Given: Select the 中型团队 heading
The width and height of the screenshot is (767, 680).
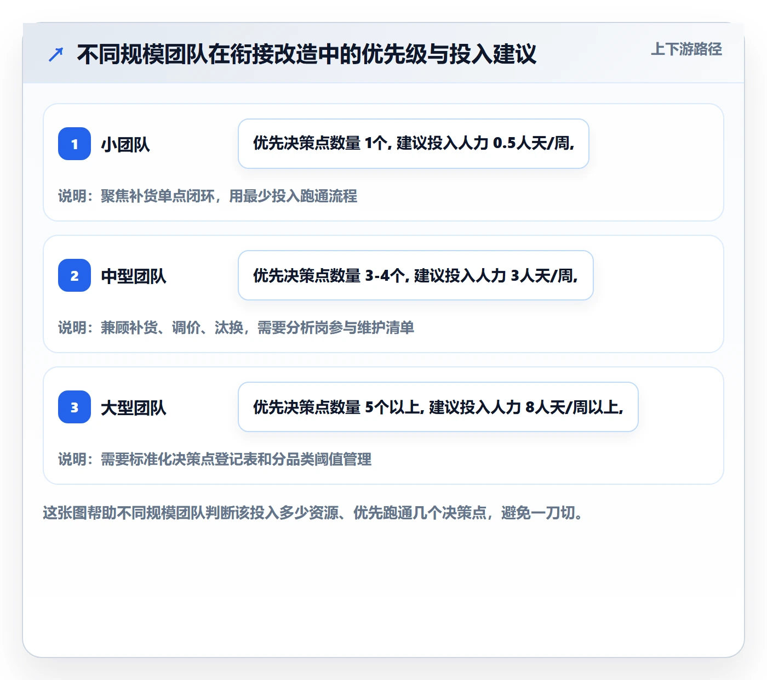Looking at the screenshot, I should point(134,276).
